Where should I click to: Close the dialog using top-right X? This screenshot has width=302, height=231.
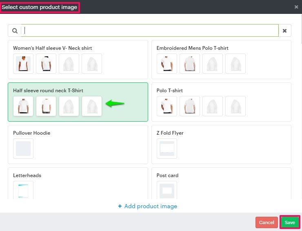tap(296, 7)
